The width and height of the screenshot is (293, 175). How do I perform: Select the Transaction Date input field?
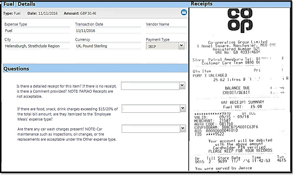coord(107,31)
